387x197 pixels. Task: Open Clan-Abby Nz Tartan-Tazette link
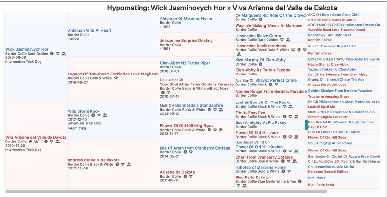[263, 70]
